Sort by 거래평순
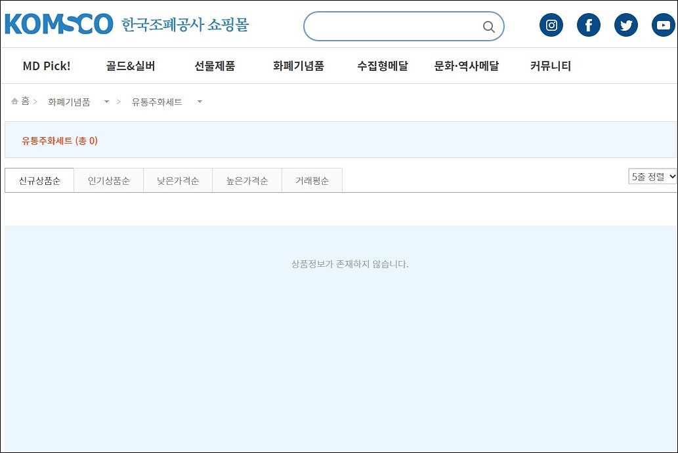 [312, 180]
